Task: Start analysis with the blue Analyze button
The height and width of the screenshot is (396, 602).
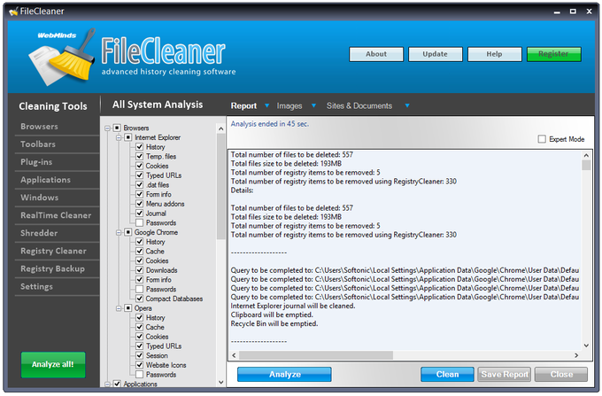Action: point(284,374)
